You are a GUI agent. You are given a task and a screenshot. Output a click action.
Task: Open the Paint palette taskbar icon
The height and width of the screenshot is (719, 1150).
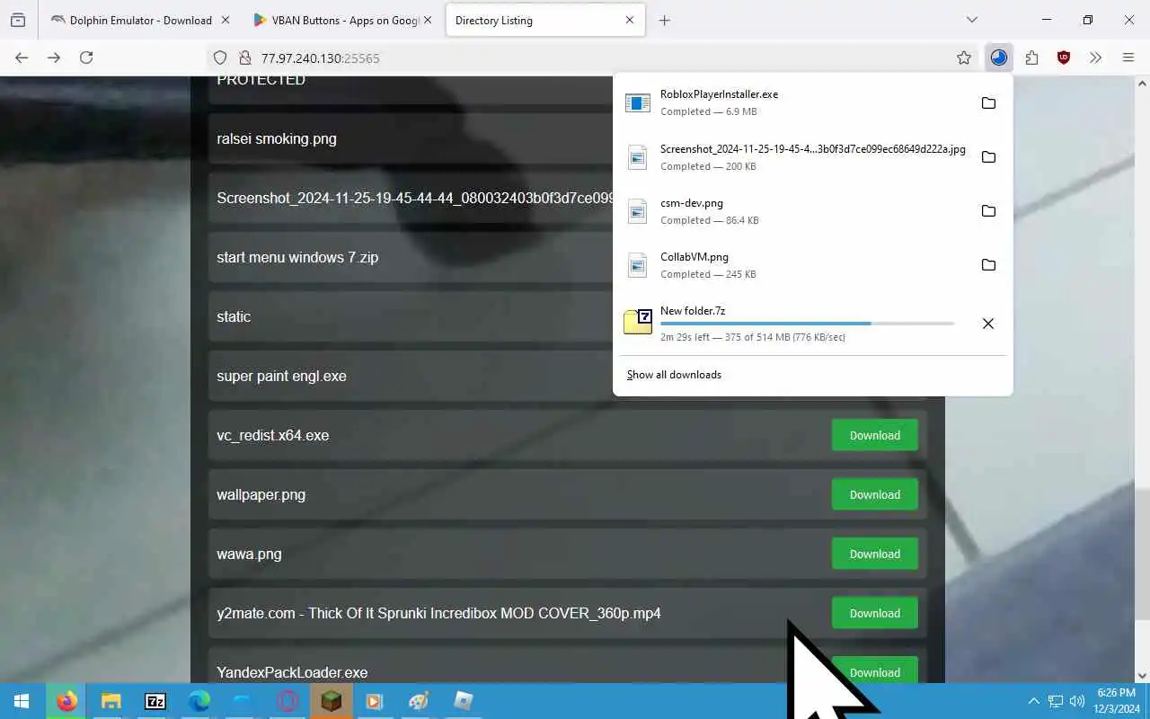pos(419,701)
